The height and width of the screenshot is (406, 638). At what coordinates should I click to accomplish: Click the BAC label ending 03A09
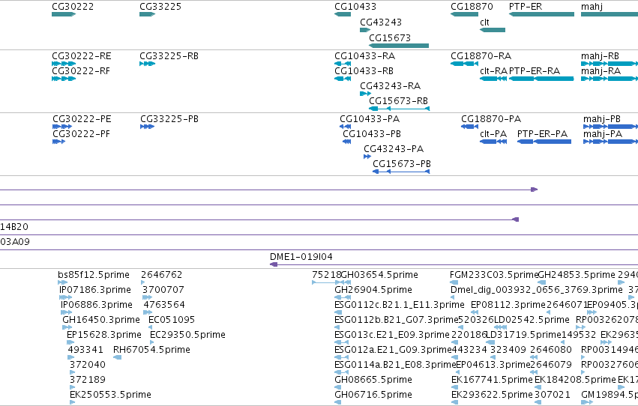click(15, 242)
